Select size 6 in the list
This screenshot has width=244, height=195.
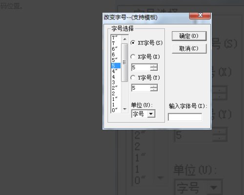(116, 55)
